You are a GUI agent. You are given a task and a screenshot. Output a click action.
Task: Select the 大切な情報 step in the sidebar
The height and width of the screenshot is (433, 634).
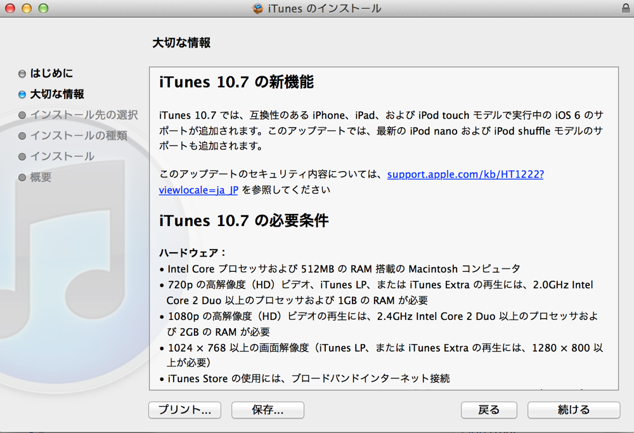pos(57,94)
